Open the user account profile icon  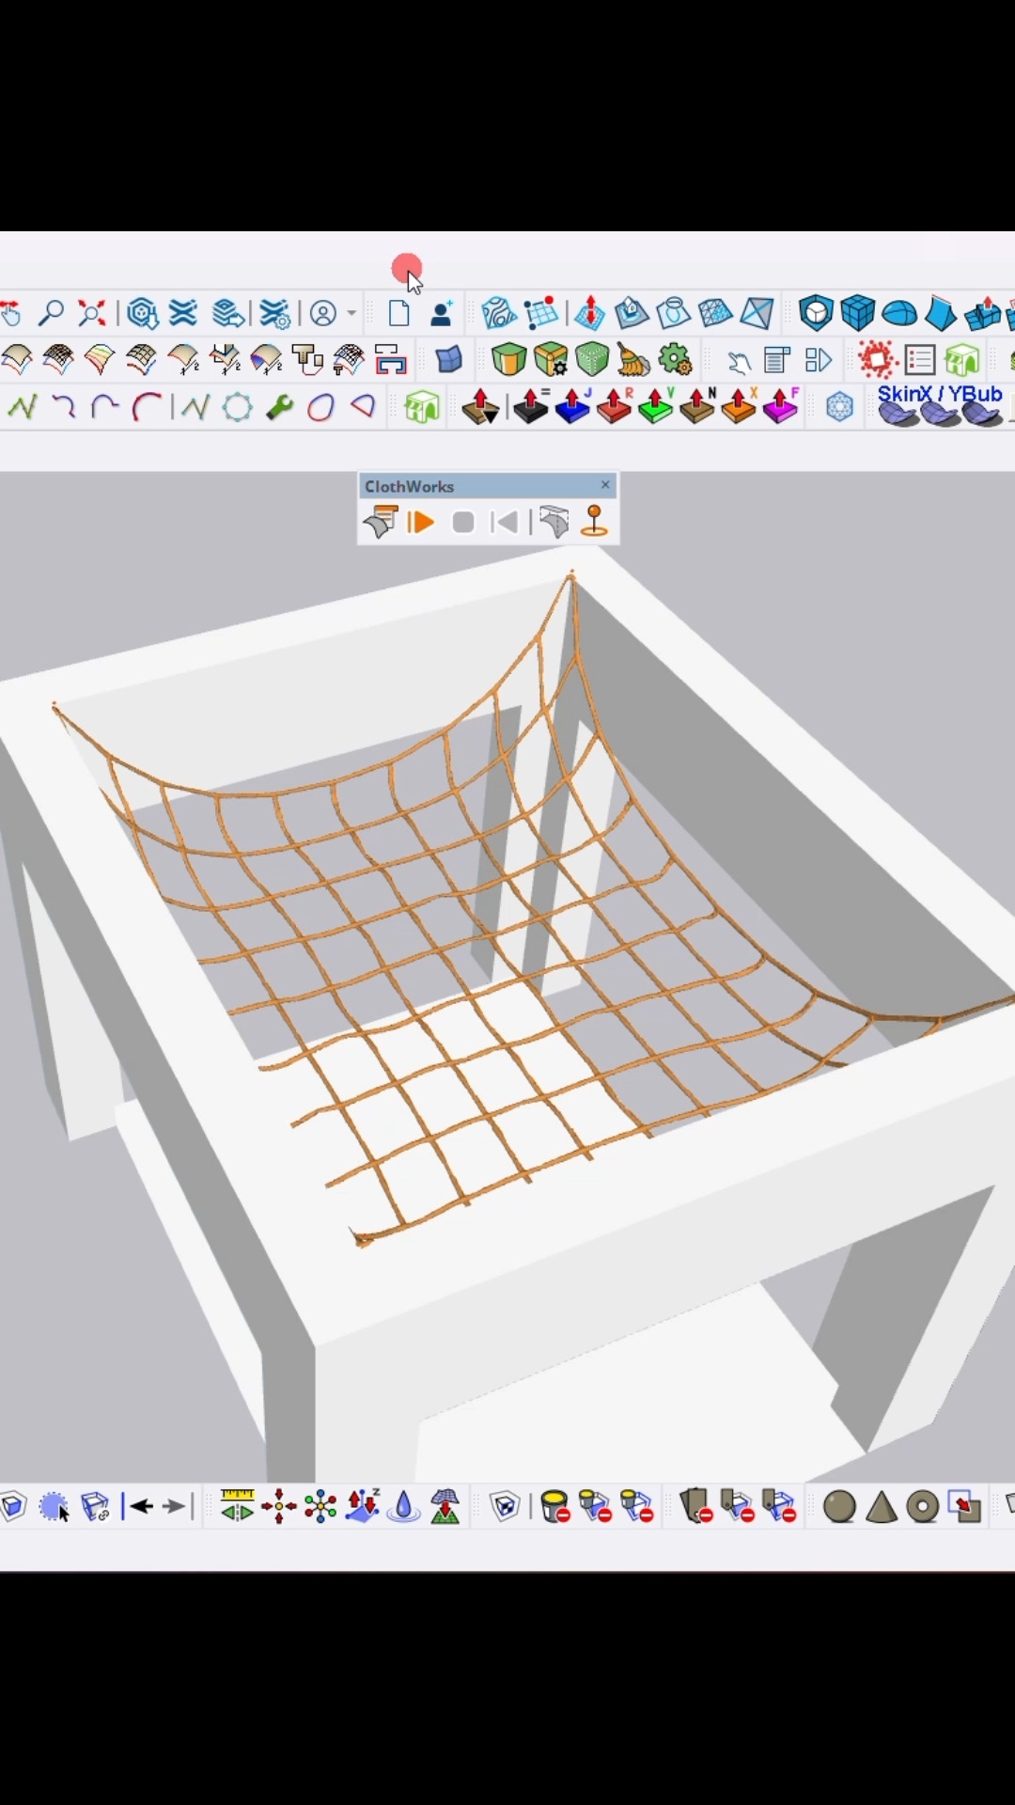click(x=323, y=313)
